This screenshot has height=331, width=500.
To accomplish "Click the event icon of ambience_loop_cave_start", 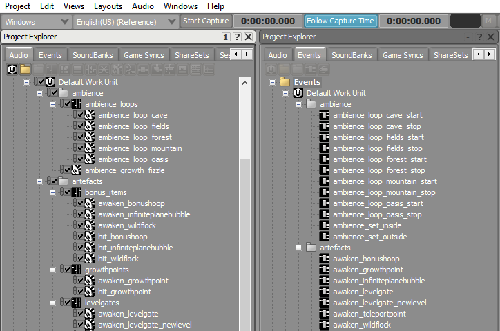I will coord(325,115).
